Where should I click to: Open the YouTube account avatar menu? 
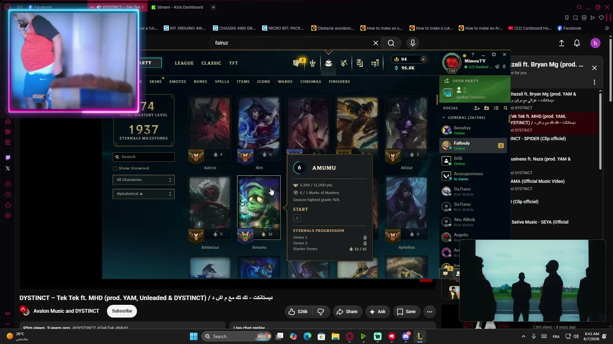click(595, 43)
